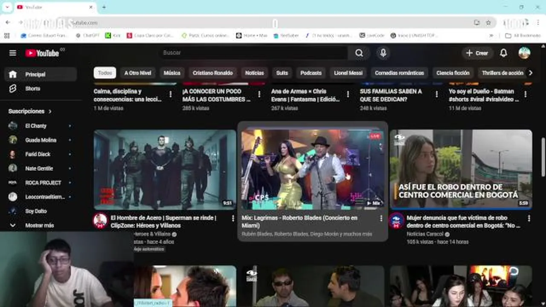The image size is (546, 307).
Task: Open the tab search dropdown arrow
Action: point(7,7)
